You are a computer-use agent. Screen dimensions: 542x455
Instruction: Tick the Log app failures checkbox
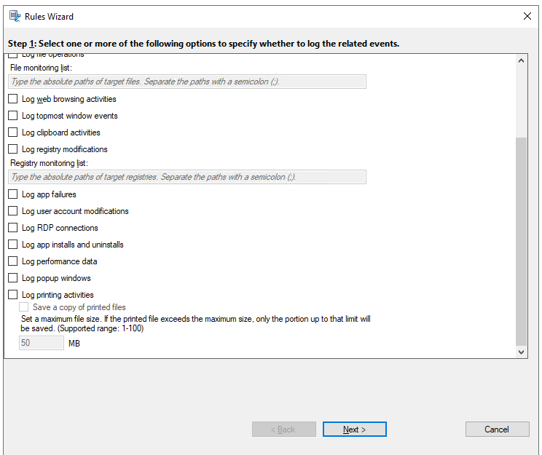click(13, 194)
